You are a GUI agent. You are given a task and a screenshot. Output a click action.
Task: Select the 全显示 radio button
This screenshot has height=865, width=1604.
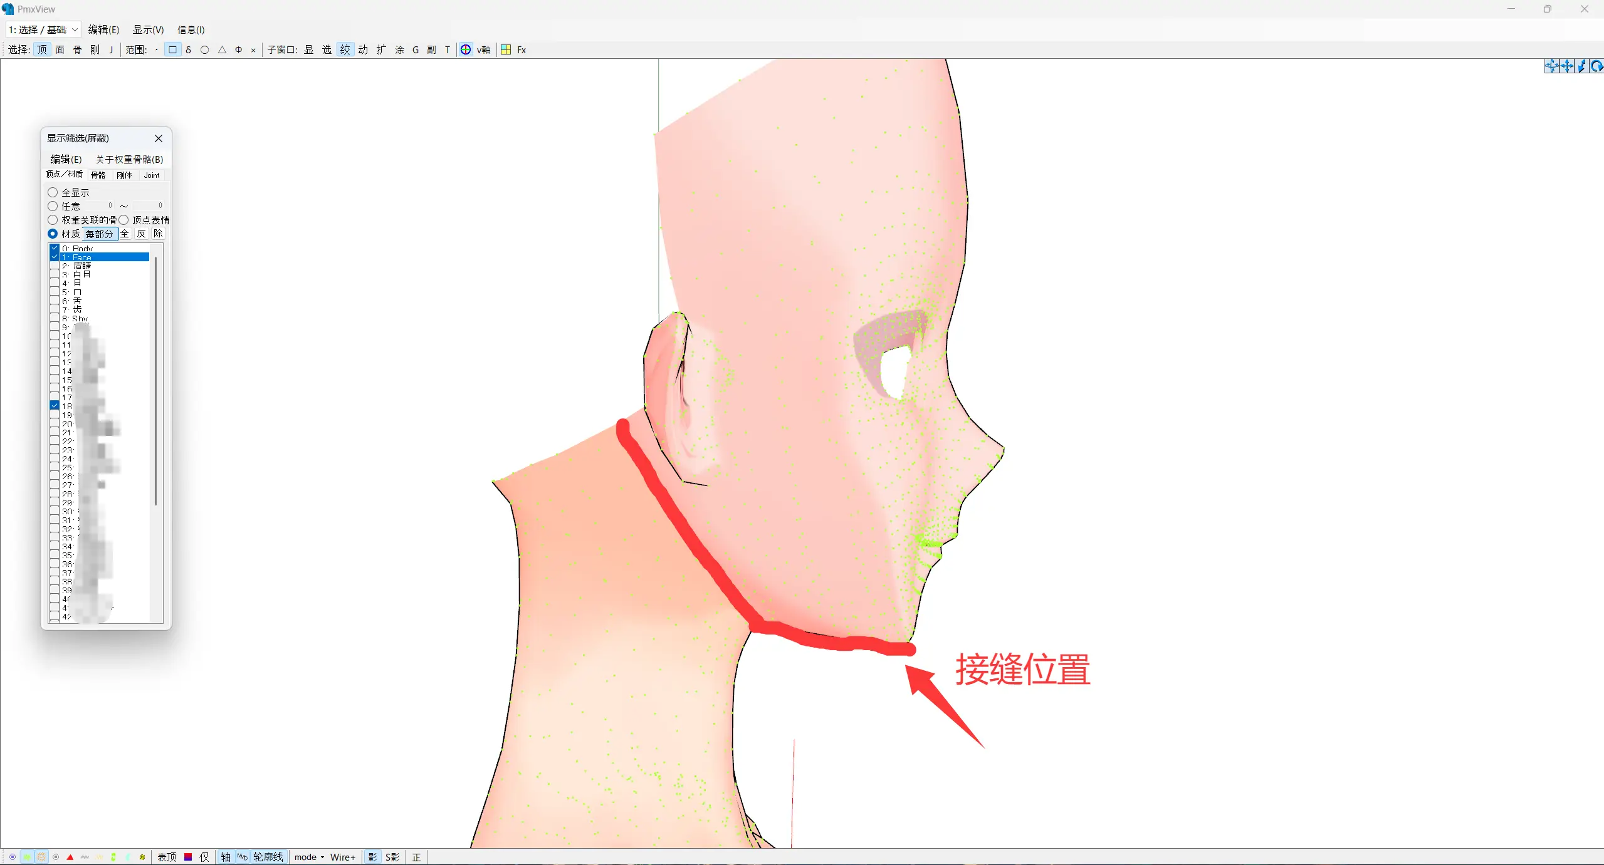pyautogui.click(x=53, y=192)
